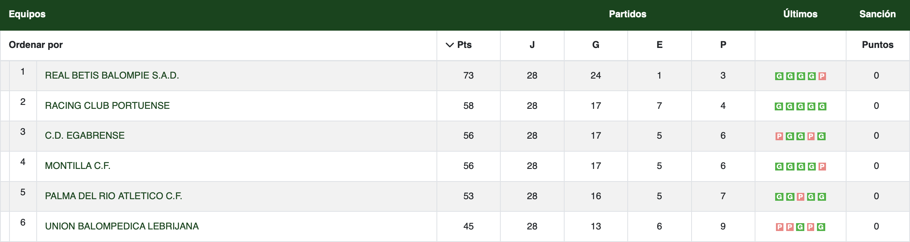Image resolution: width=910 pixels, height=242 pixels.
Task: Sort table by P losses column
Action: [723, 45]
